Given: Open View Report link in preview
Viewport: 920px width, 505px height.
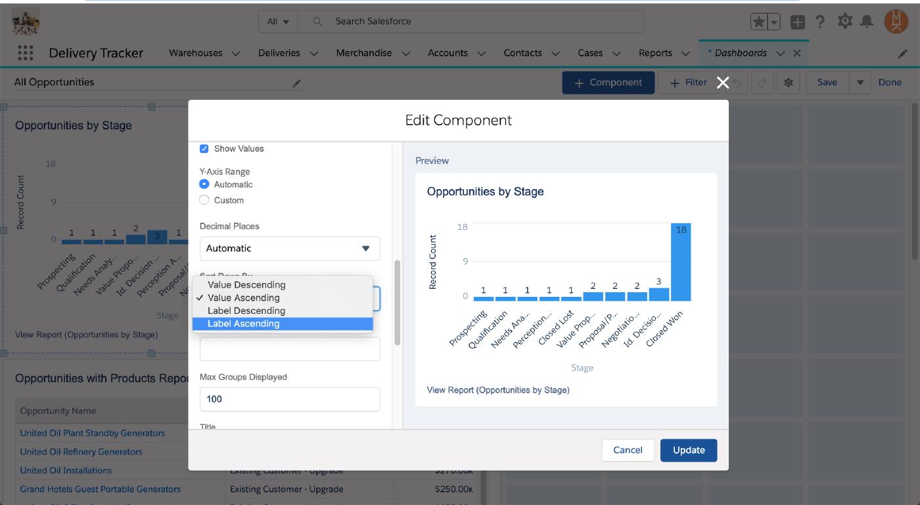Looking at the screenshot, I should coord(497,390).
